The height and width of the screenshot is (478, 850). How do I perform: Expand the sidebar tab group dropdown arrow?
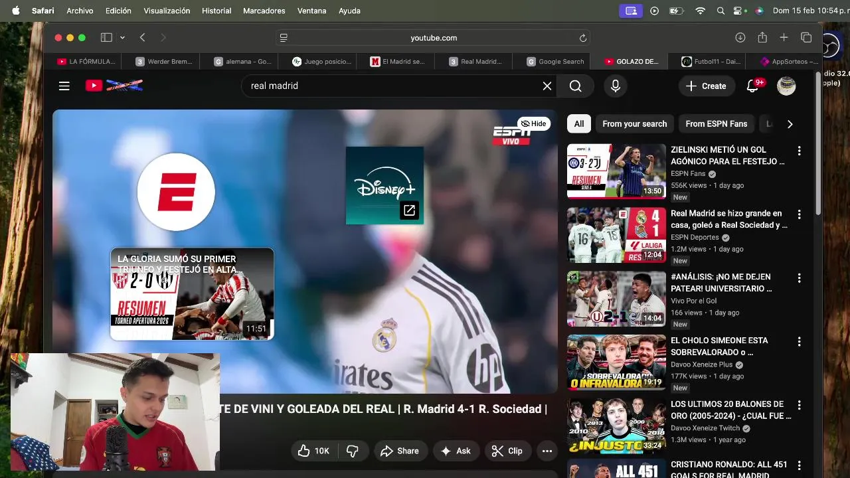(x=122, y=38)
